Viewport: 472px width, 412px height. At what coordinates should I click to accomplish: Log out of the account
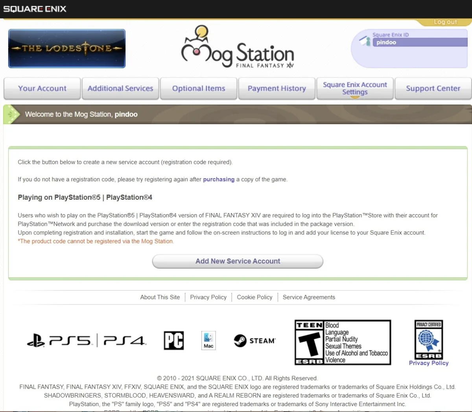445,22
